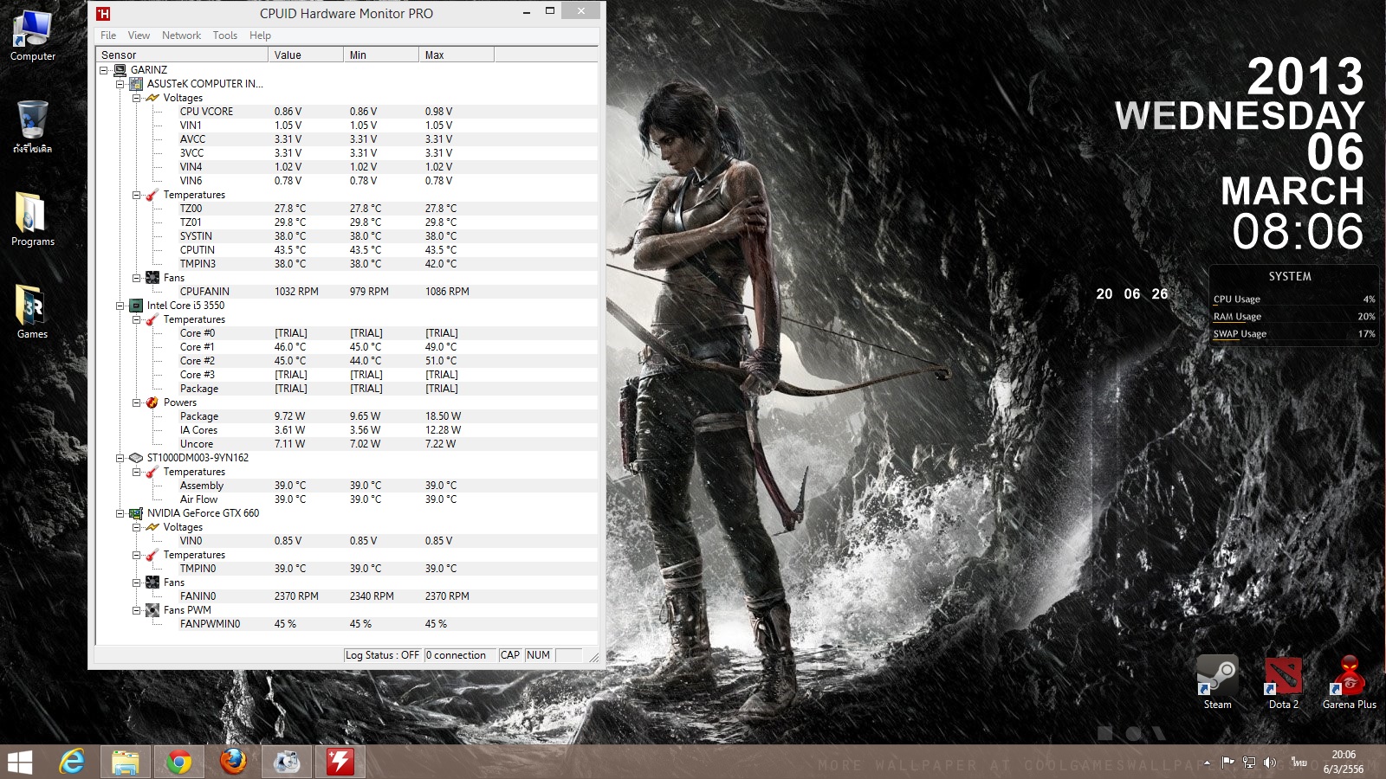The width and height of the screenshot is (1386, 779).
Task: Open the Computer desktop icon
Action: pos(33,36)
